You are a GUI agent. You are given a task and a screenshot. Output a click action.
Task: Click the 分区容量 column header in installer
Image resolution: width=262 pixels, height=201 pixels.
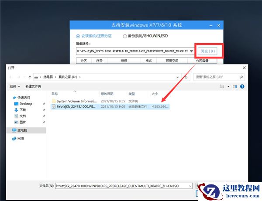[x=202, y=61]
